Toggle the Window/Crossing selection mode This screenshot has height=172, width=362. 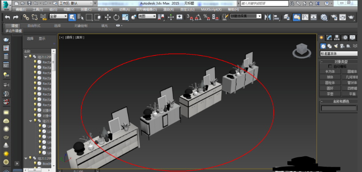(x=98, y=17)
